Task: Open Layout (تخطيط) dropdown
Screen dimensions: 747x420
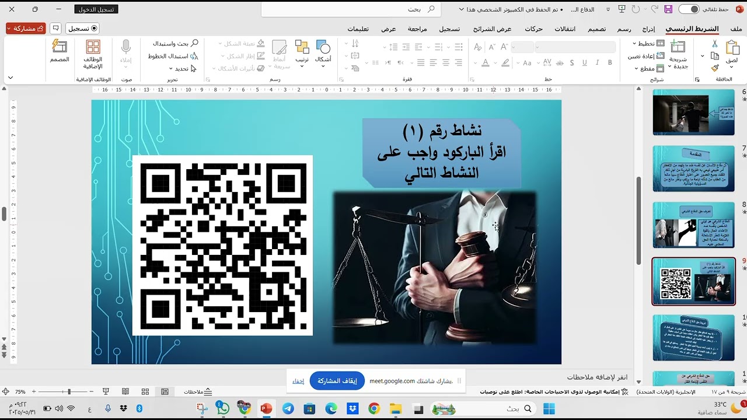Action: 648,43
